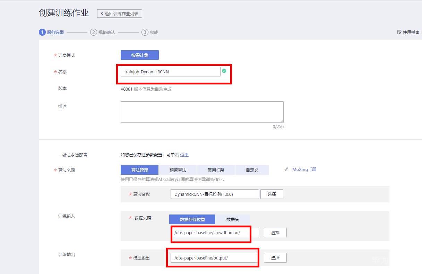Click the 描述 description text area
This screenshot has width=422, height=274.
(x=202, y=112)
